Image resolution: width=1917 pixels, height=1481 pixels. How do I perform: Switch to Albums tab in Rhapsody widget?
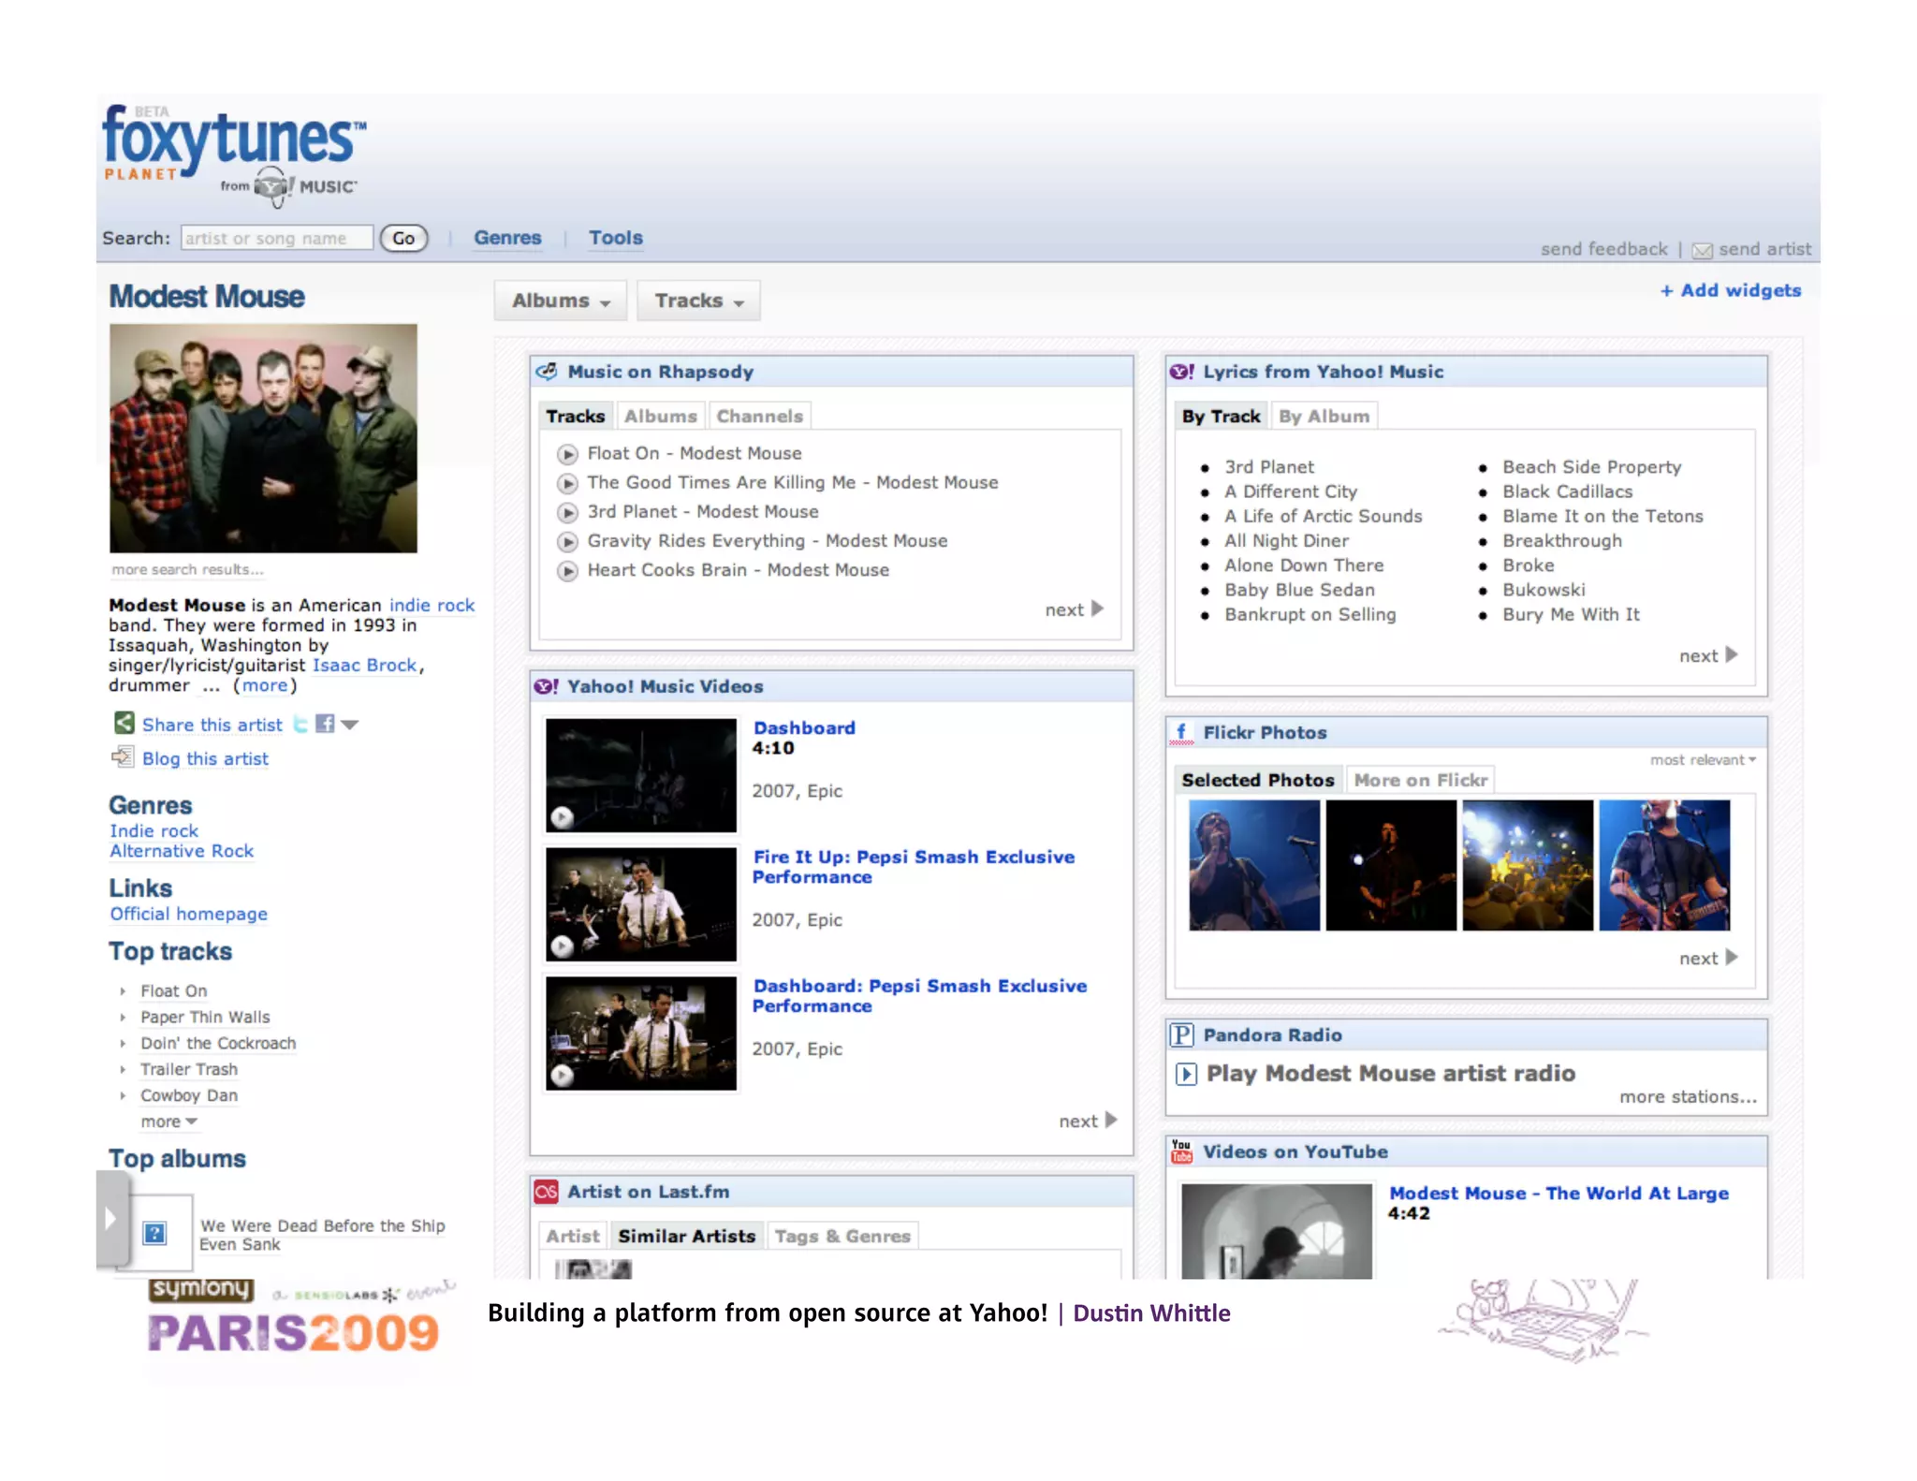[x=661, y=416]
